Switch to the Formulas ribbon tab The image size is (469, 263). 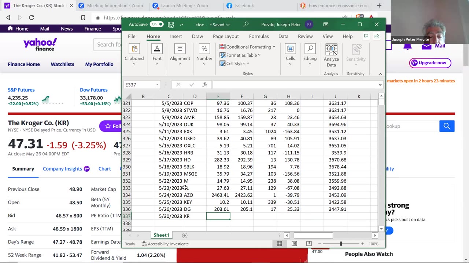coord(259,36)
